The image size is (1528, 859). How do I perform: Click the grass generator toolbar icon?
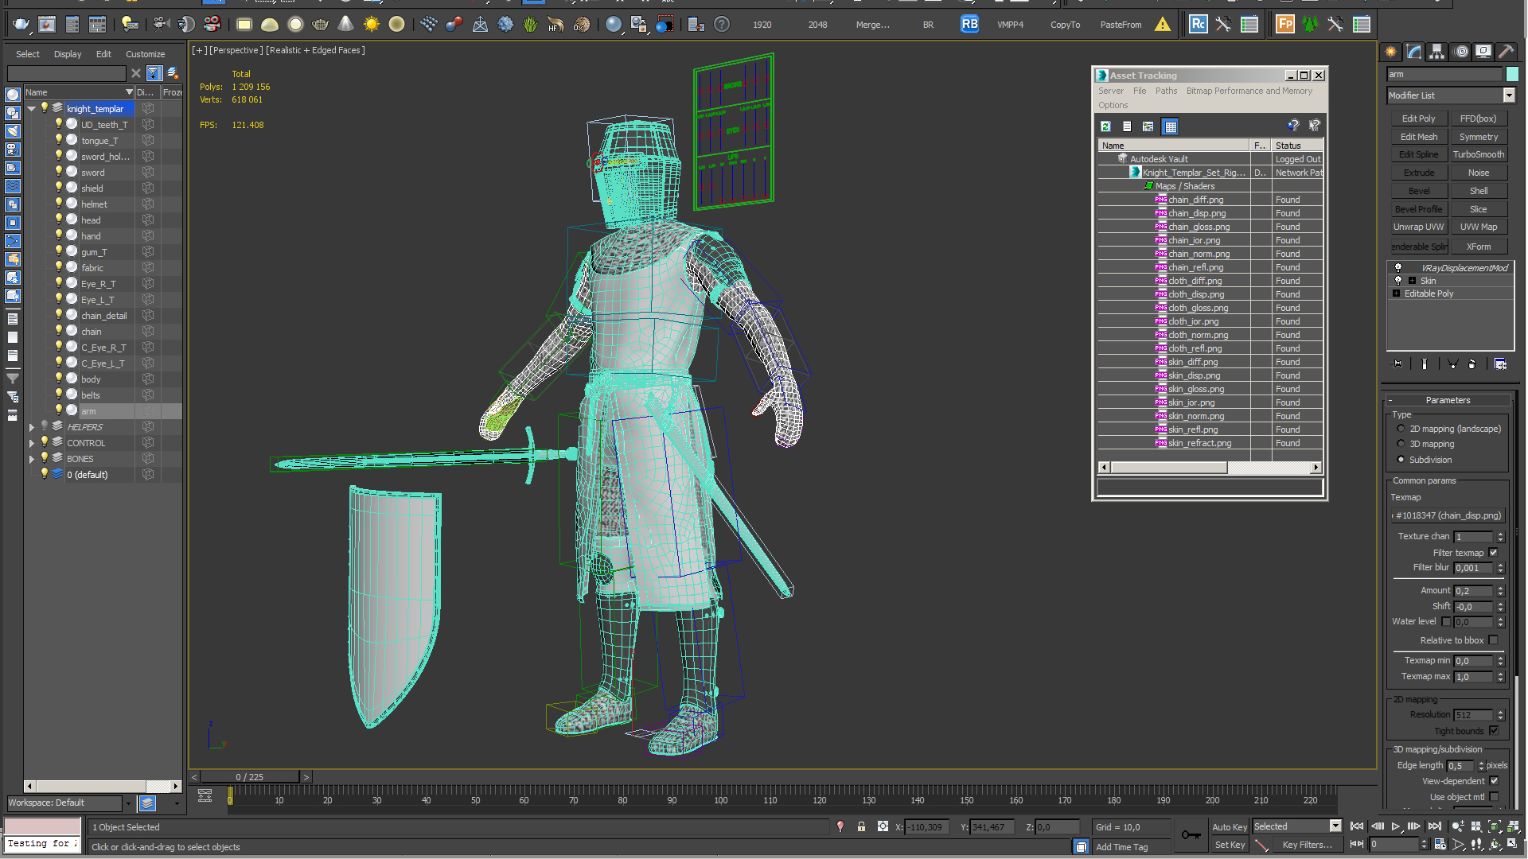(x=531, y=25)
